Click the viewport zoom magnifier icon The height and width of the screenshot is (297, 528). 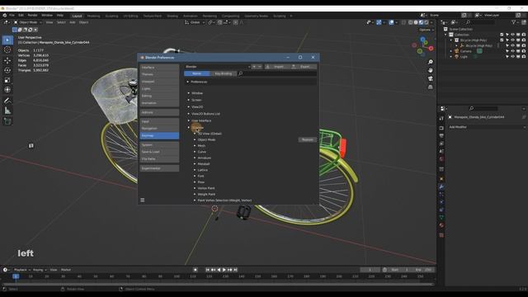pos(431,62)
